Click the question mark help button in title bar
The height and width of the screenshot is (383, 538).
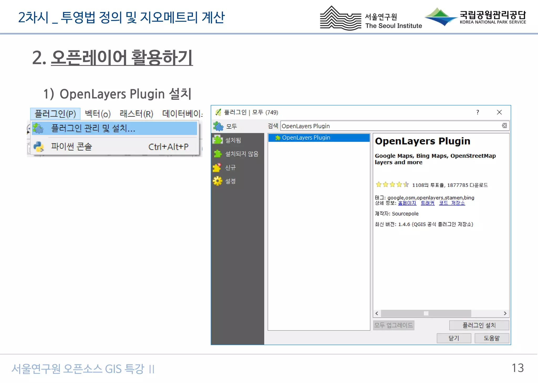coord(478,112)
